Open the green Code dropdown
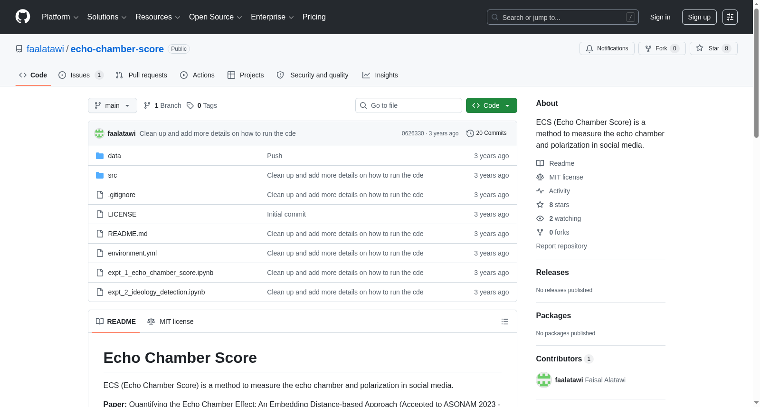760x407 pixels. click(492, 105)
